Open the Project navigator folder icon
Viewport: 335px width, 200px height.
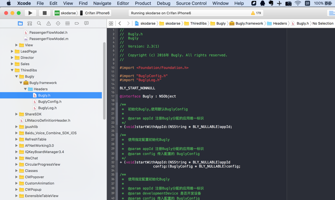point(20,23)
